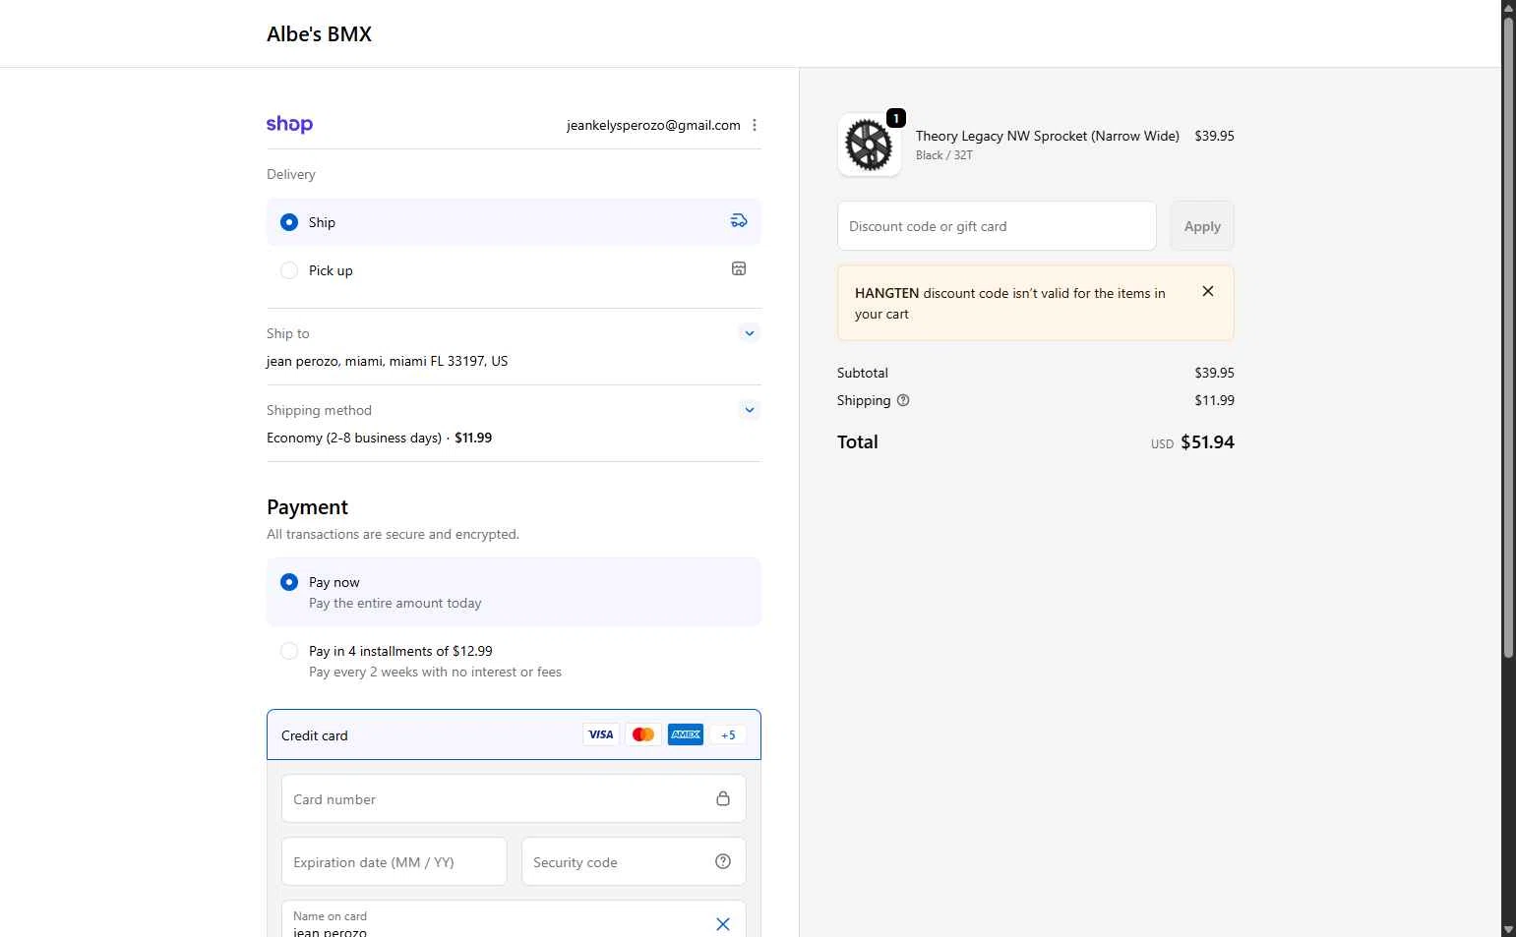This screenshot has width=1516, height=937.
Task: Click the store pickup icon
Action: click(x=739, y=268)
